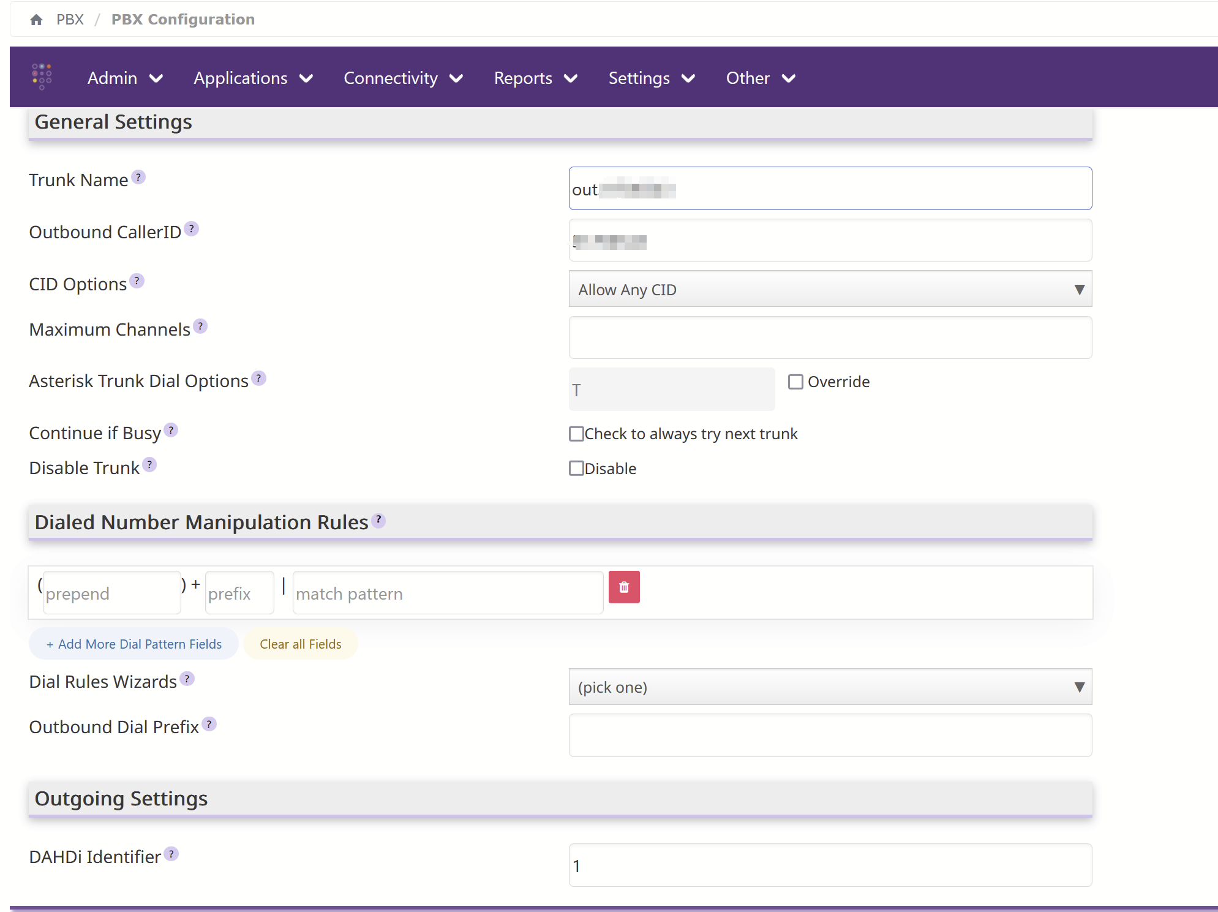The width and height of the screenshot is (1218, 912).
Task: Focus the Outbound CallerID input
Action: (x=830, y=240)
